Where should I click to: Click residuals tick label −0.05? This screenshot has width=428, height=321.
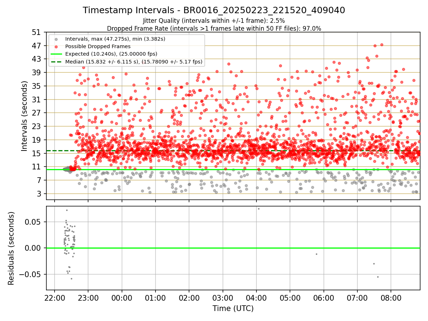pos(30,275)
